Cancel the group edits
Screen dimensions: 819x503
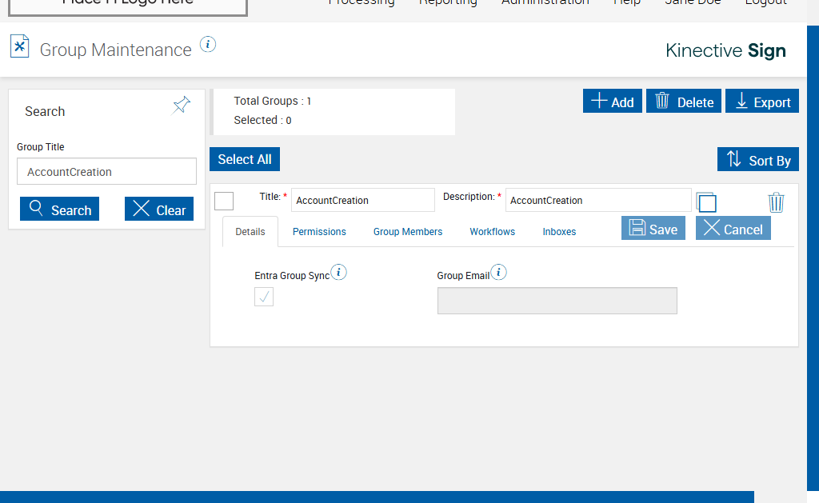[x=733, y=228]
